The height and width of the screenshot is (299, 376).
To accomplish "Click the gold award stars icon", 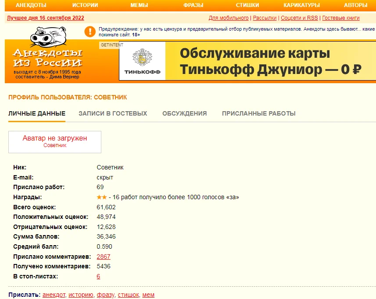I will 101,197.
